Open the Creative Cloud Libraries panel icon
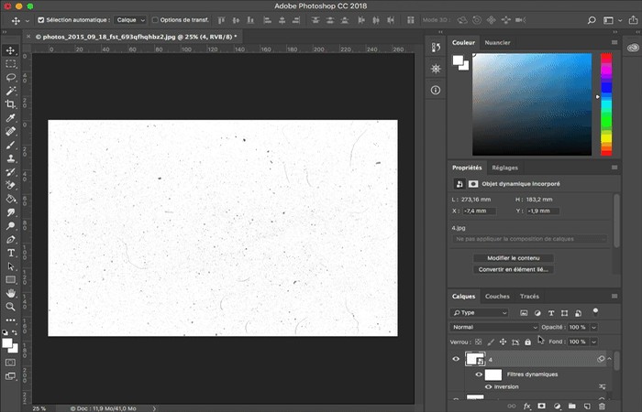The image size is (642, 412). tap(633, 48)
